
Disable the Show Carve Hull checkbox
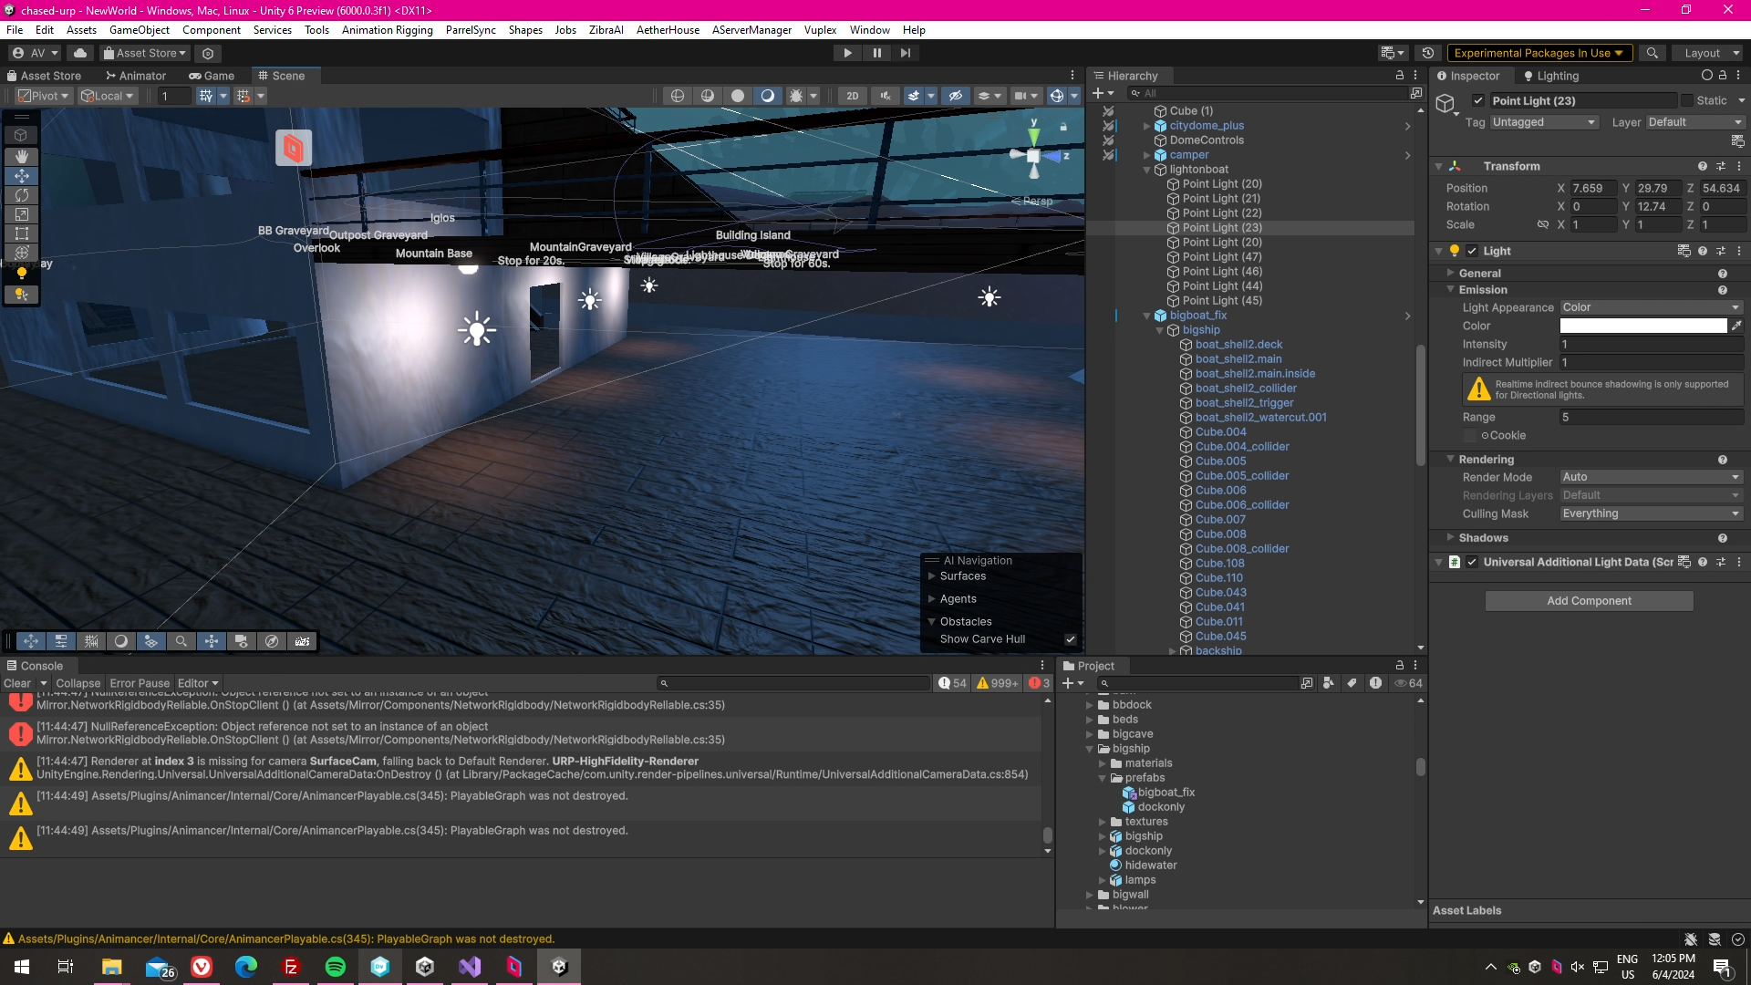(x=1071, y=639)
